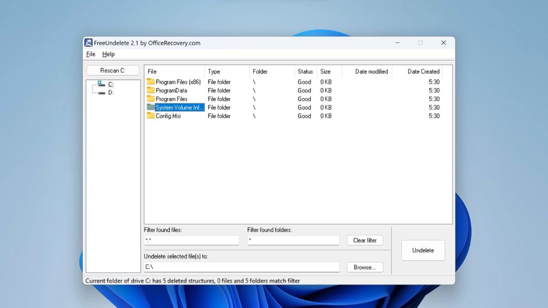Select the System Volume Inf... file name
Screen dimensions: 548x308
[179, 108]
